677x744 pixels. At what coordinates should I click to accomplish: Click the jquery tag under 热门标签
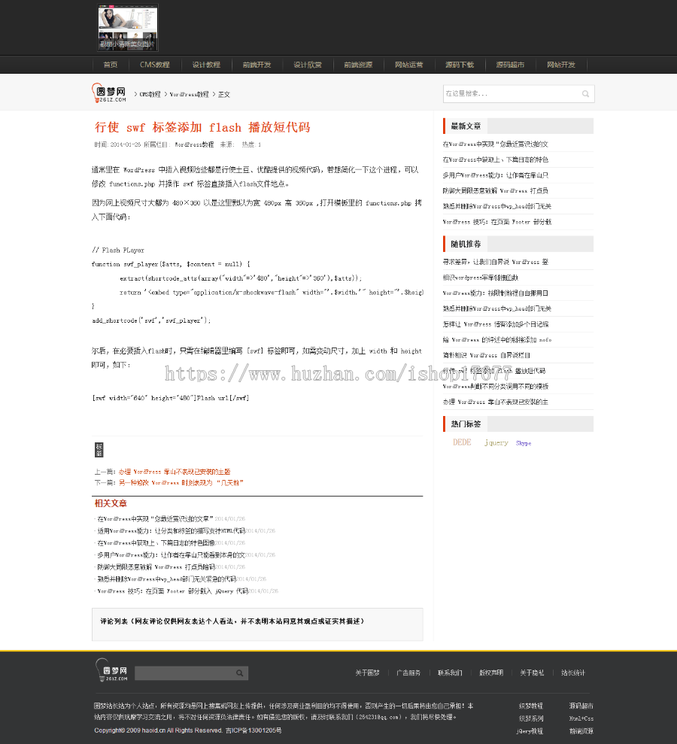point(495,442)
